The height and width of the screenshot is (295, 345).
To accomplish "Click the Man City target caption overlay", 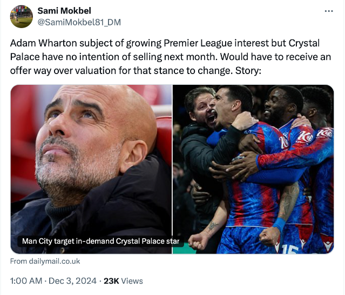I will (101, 241).
